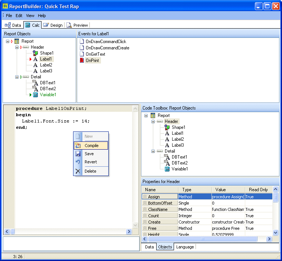Click the Name column header

pos(160,190)
